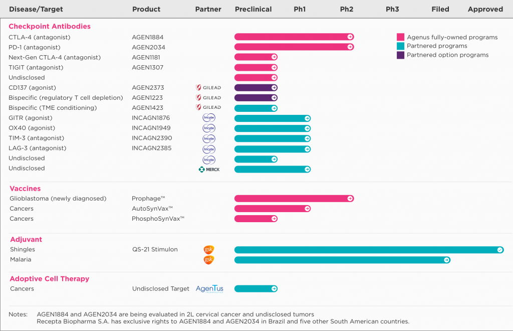Click the arrow ending the Malaria bar
This screenshot has width=513, height=331.
(x=446, y=260)
